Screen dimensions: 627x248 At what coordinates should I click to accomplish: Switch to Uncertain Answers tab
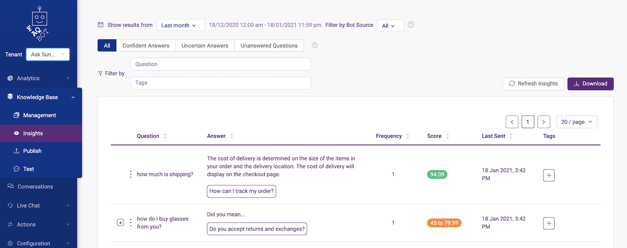[205, 46]
